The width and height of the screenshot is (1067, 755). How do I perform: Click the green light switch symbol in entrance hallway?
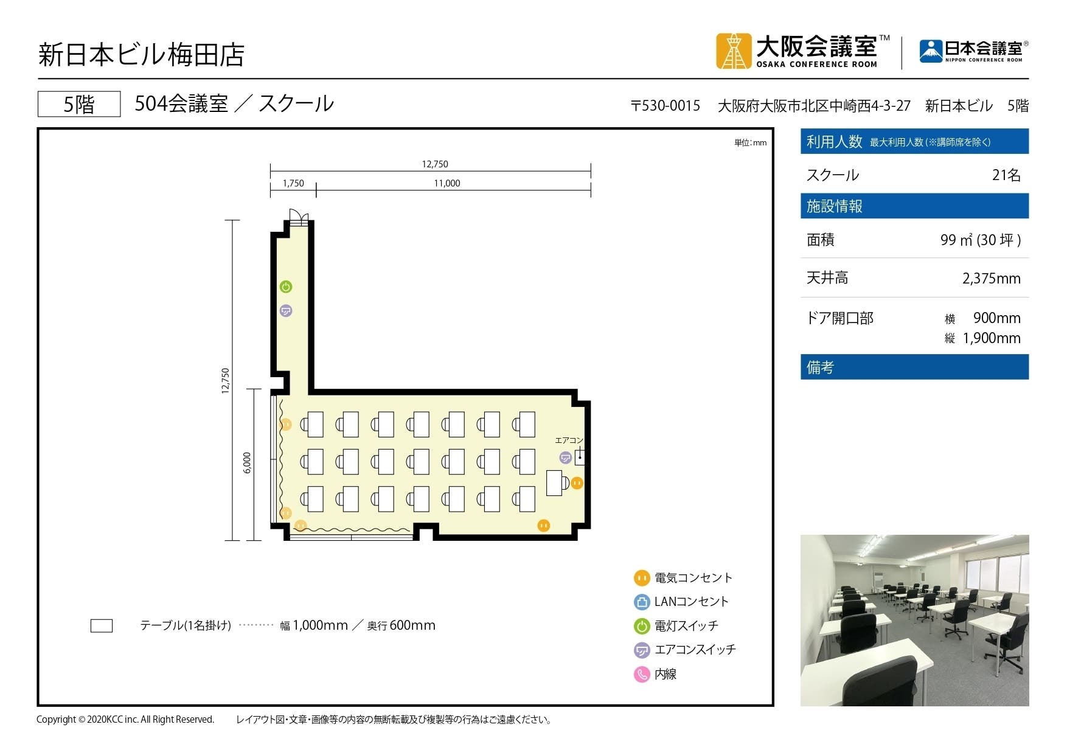coord(286,285)
